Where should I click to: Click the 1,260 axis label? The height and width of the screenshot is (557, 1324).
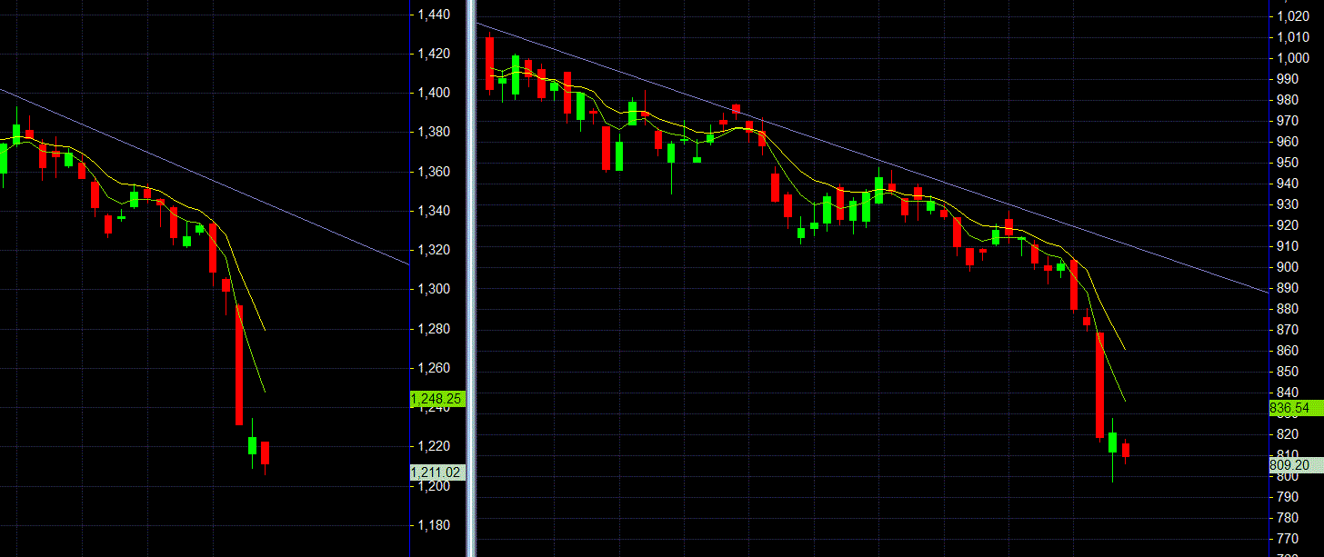click(433, 368)
